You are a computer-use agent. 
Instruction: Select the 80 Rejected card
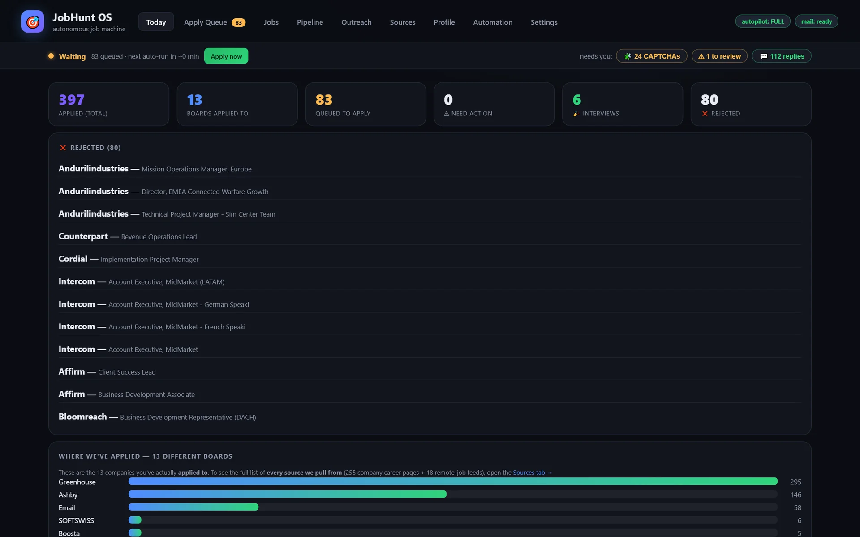[x=751, y=104]
